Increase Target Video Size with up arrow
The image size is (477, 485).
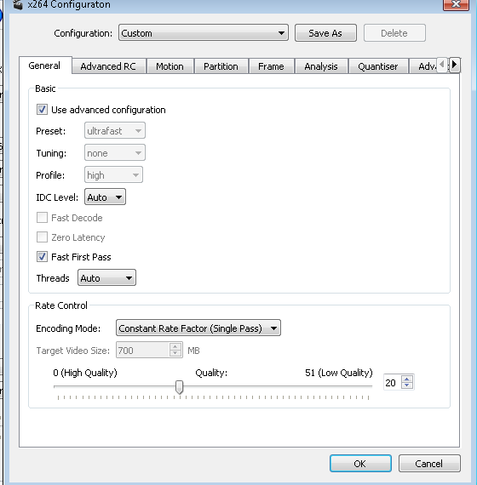(x=175, y=346)
